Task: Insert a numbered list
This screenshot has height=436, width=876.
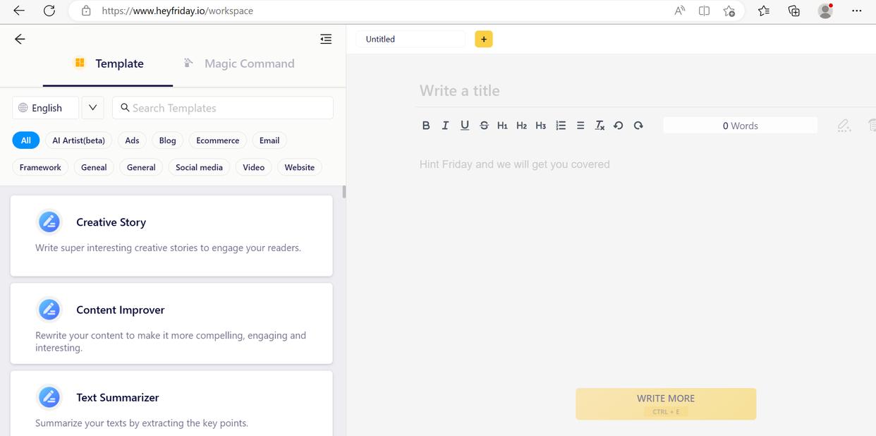Action: (x=561, y=126)
